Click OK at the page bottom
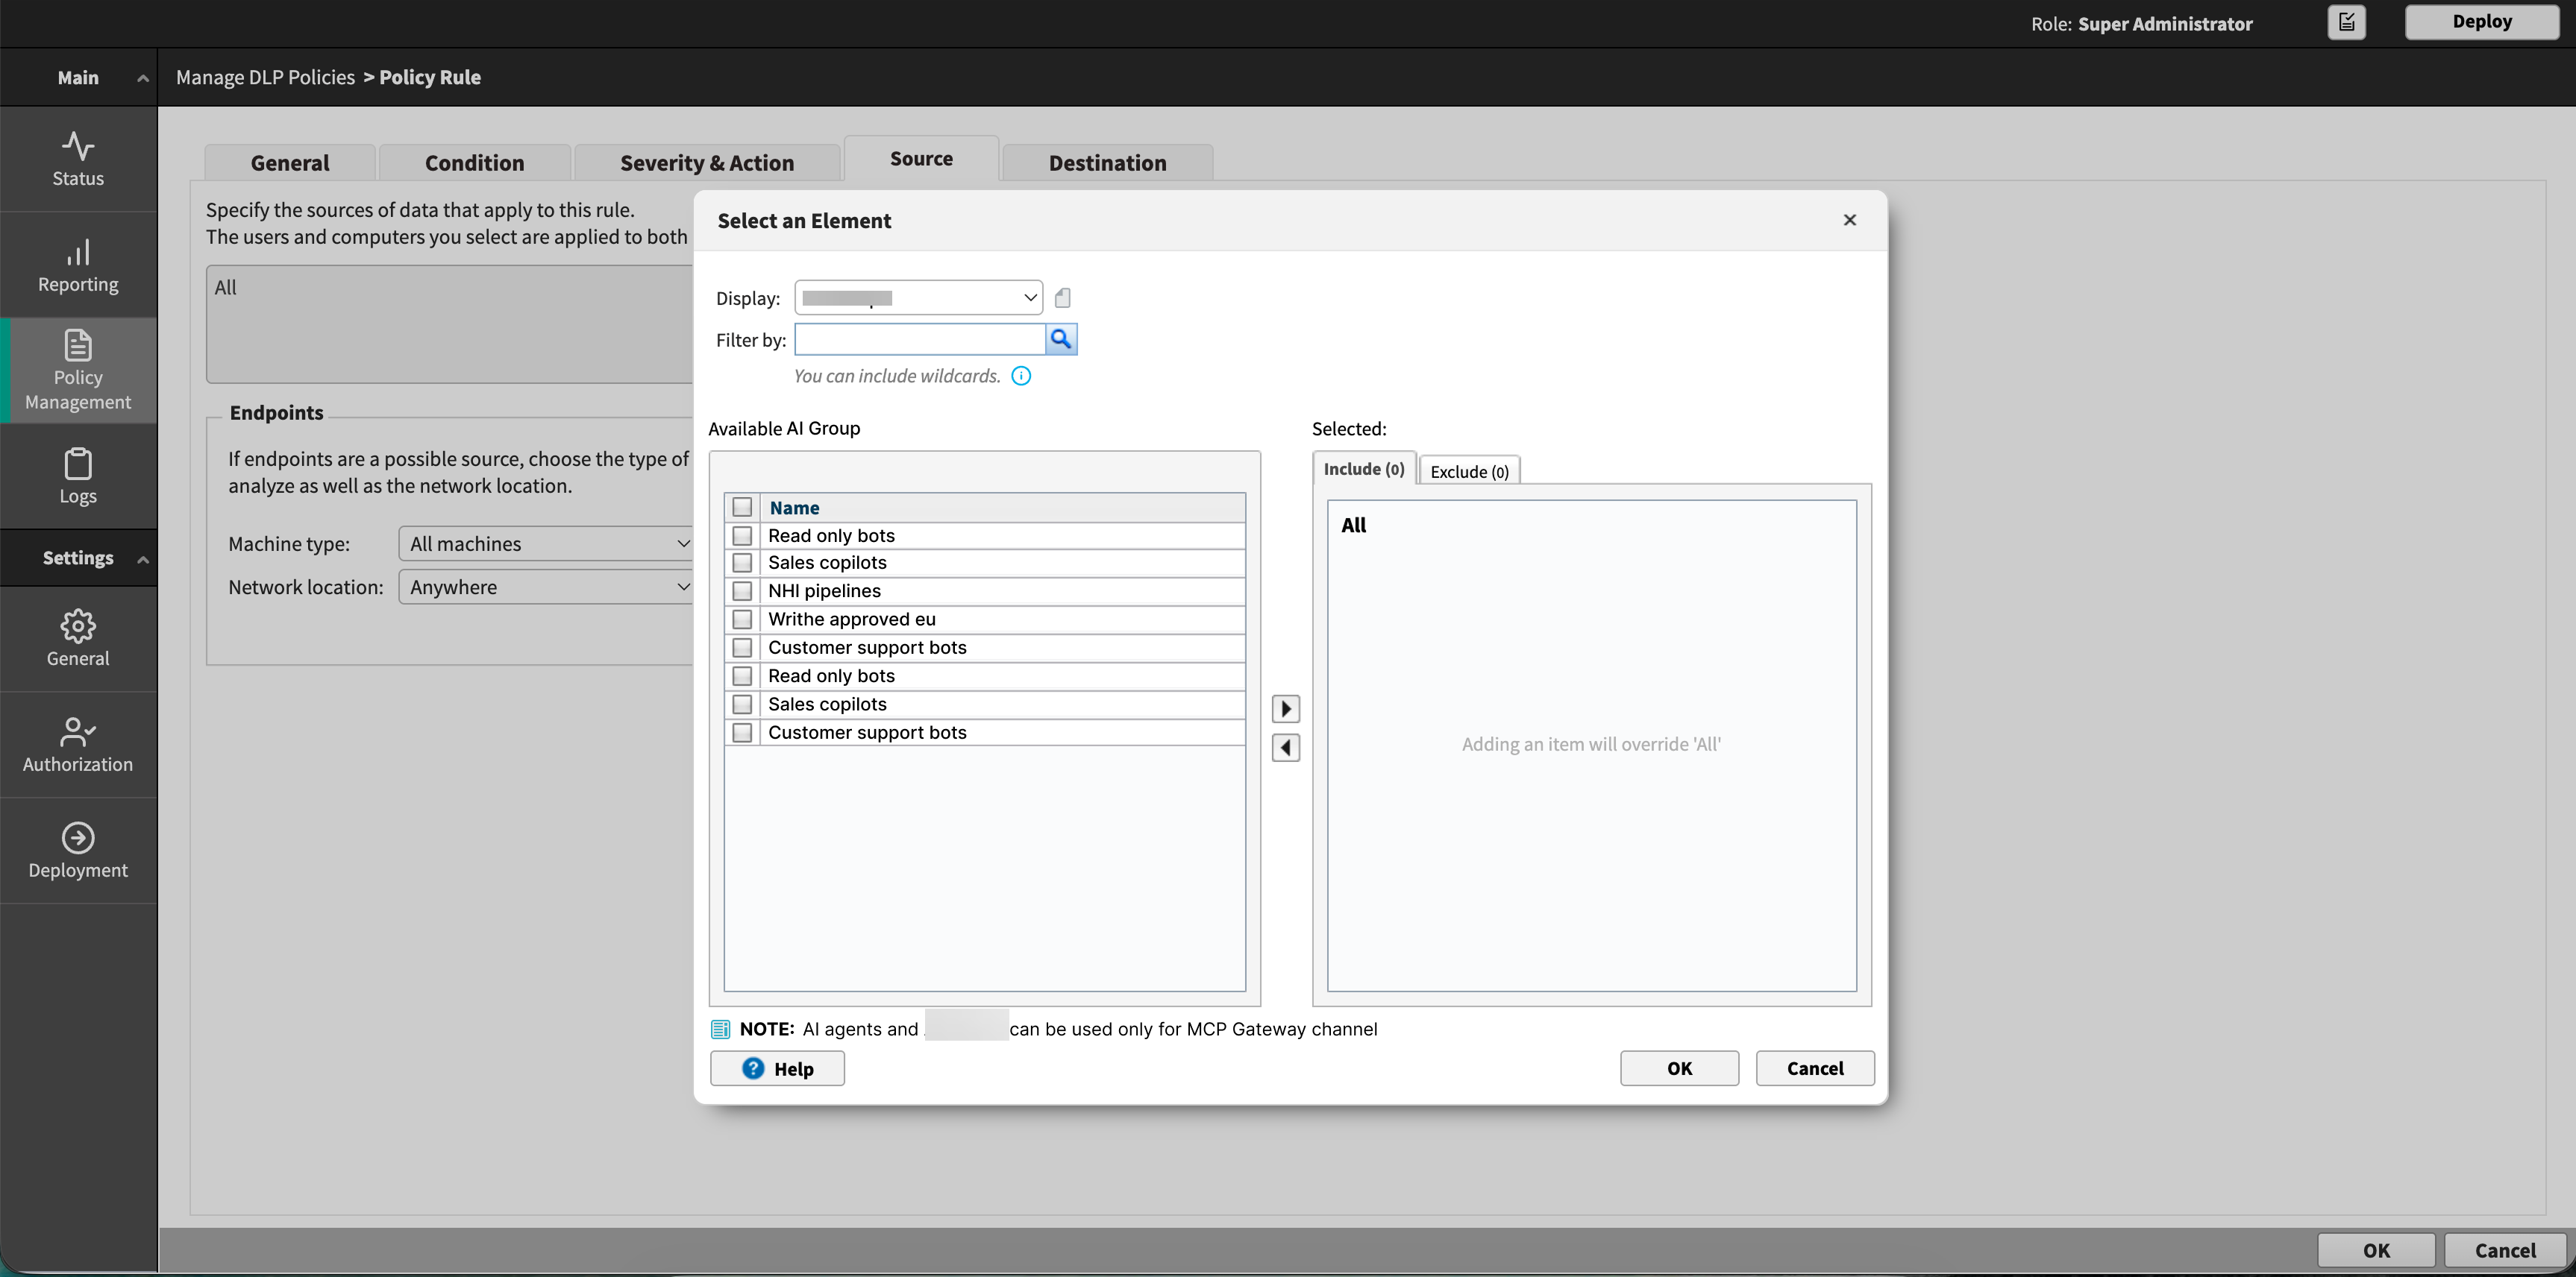Image resolution: width=2576 pixels, height=1277 pixels. coord(2376,1250)
